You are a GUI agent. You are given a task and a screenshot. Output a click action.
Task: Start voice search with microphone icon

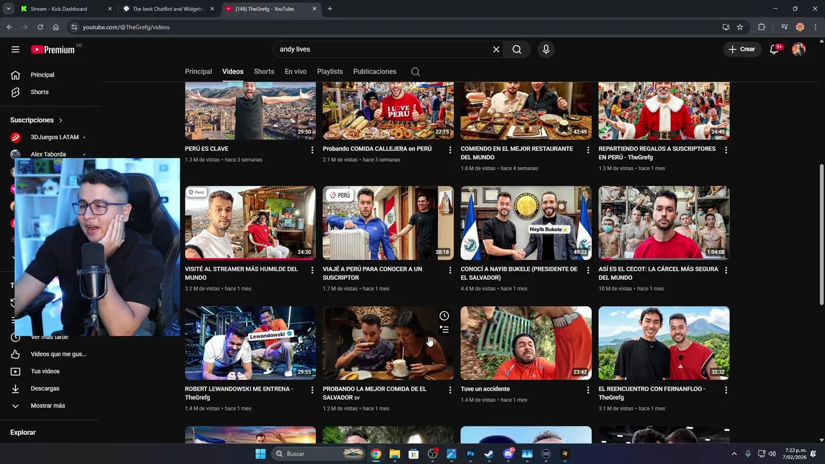coord(546,49)
